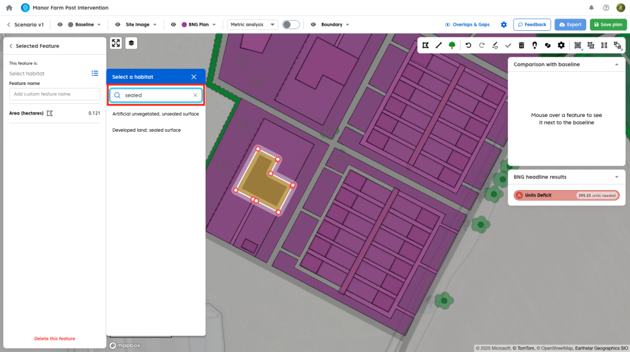Click the undo arrow icon
Image resolution: width=630 pixels, height=352 pixels.
click(x=468, y=45)
